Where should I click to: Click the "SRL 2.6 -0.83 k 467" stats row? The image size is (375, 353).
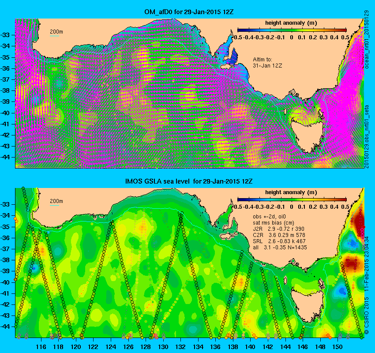pyautogui.click(x=279, y=241)
